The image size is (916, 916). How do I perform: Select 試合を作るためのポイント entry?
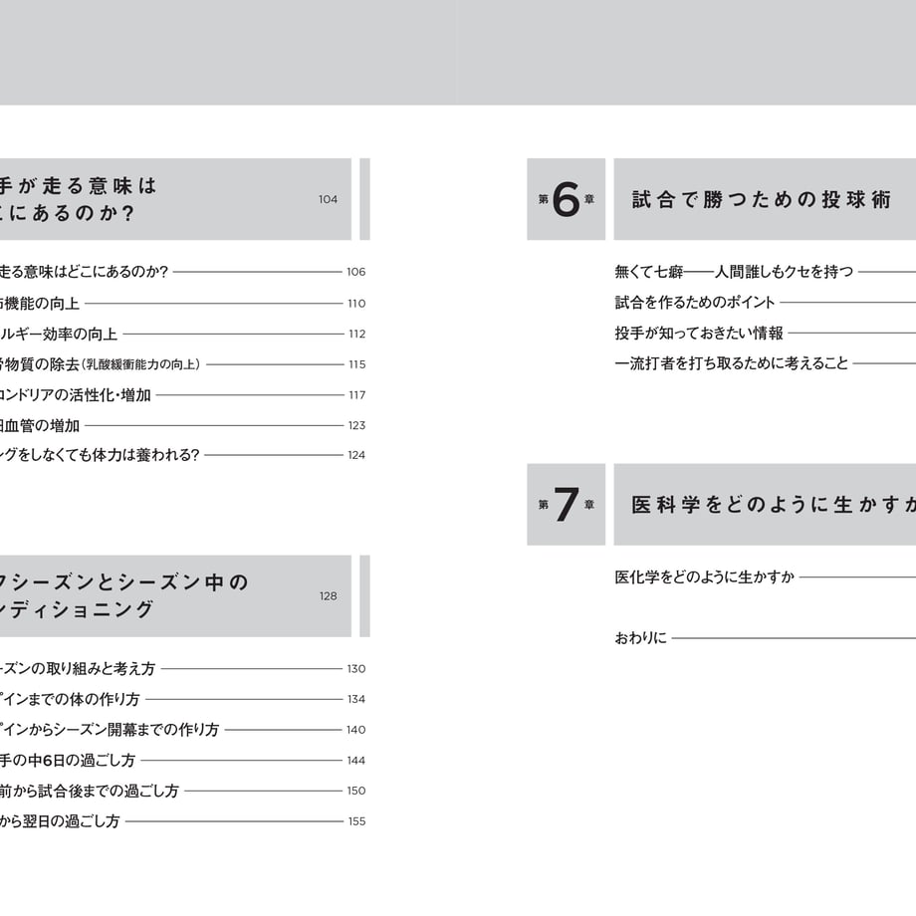pyautogui.click(x=766, y=302)
